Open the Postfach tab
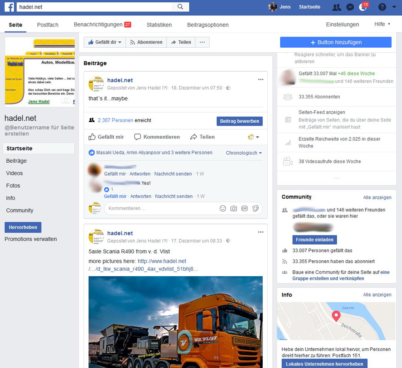 coord(48,25)
